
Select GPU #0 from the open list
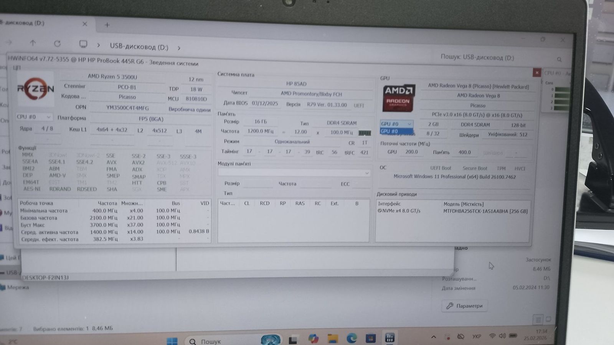(396, 131)
